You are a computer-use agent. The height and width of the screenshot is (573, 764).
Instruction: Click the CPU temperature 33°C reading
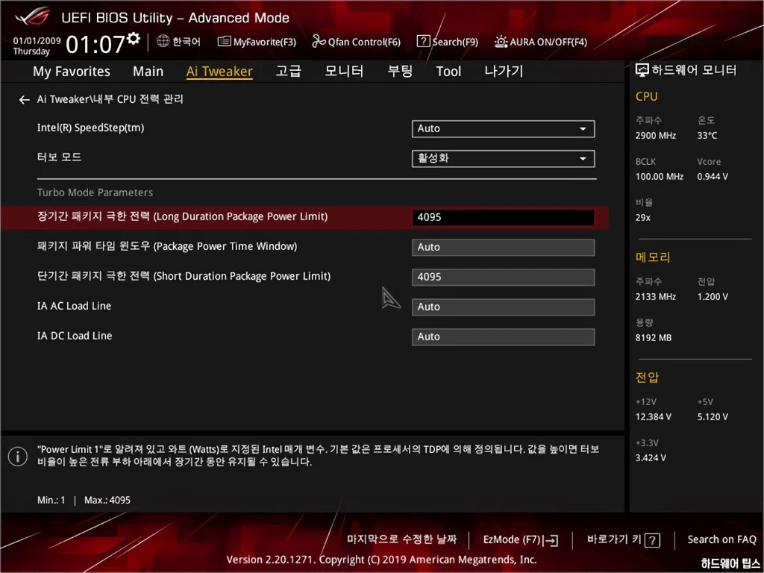point(707,136)
